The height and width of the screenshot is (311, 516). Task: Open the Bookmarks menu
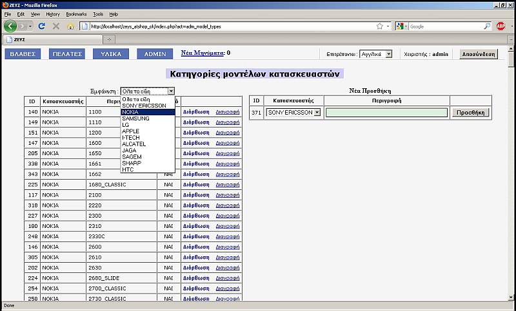coord(76,14)
